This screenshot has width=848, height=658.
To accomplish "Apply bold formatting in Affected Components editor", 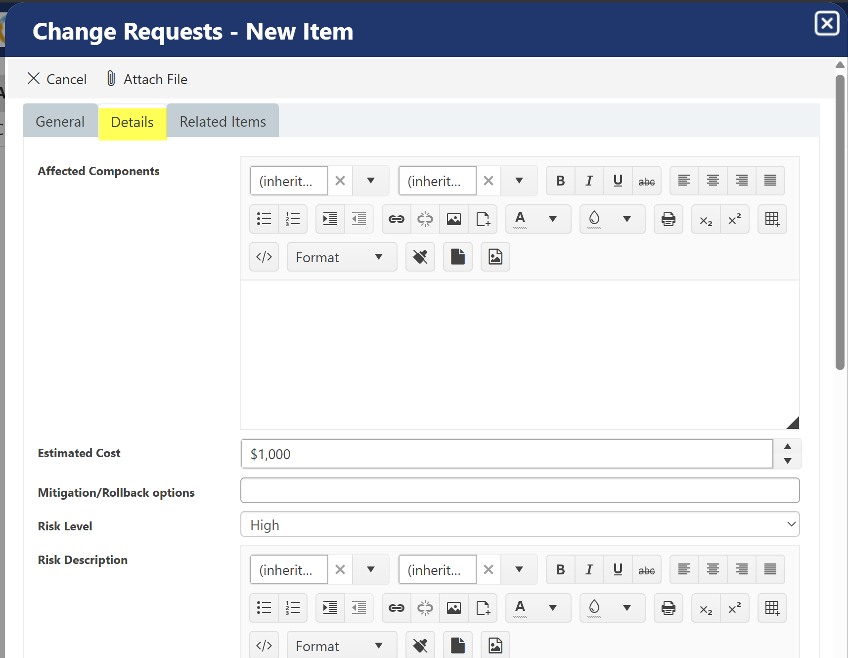I will click(560, 181).
